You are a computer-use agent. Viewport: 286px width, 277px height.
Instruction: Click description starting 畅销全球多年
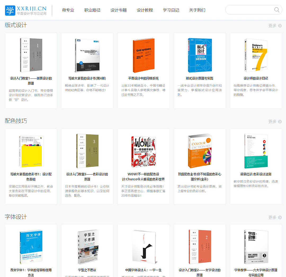click(x=87, y=88)
